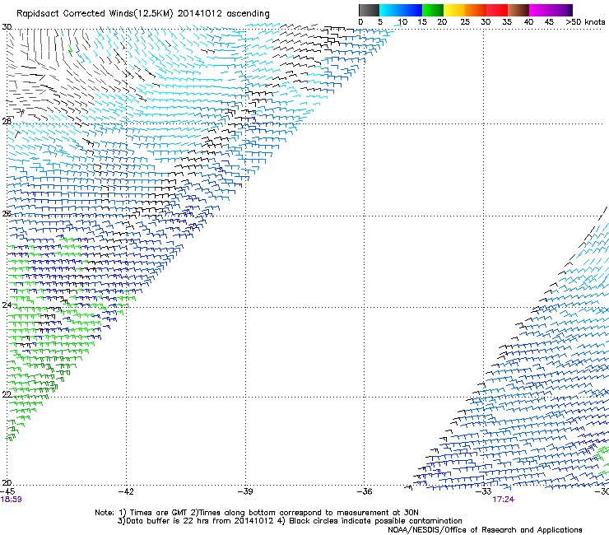Viewport: 609px width, 535px height.
Task: Click the latitude label 30
Action: [x=7, y=27]
